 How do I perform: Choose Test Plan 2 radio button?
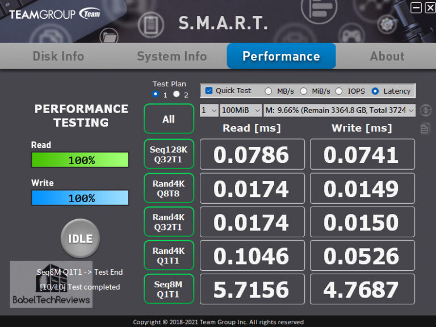[x=177, y=94]
